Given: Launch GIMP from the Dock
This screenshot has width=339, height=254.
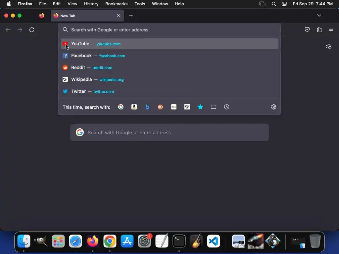Looking at the screenshot, I should tap(41, 241).
